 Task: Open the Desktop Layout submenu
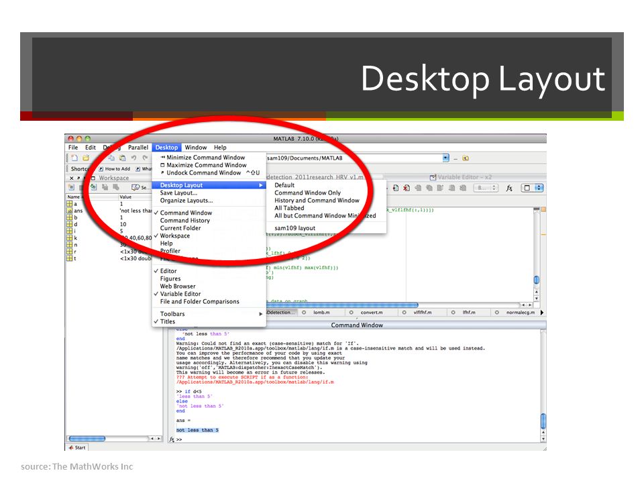pos(209,185)
